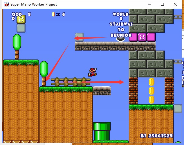The image size is (184, 145).
Task: Click the middle gold coin between the brick pillars
Action: pyautogui.click(x=151, y=91)
